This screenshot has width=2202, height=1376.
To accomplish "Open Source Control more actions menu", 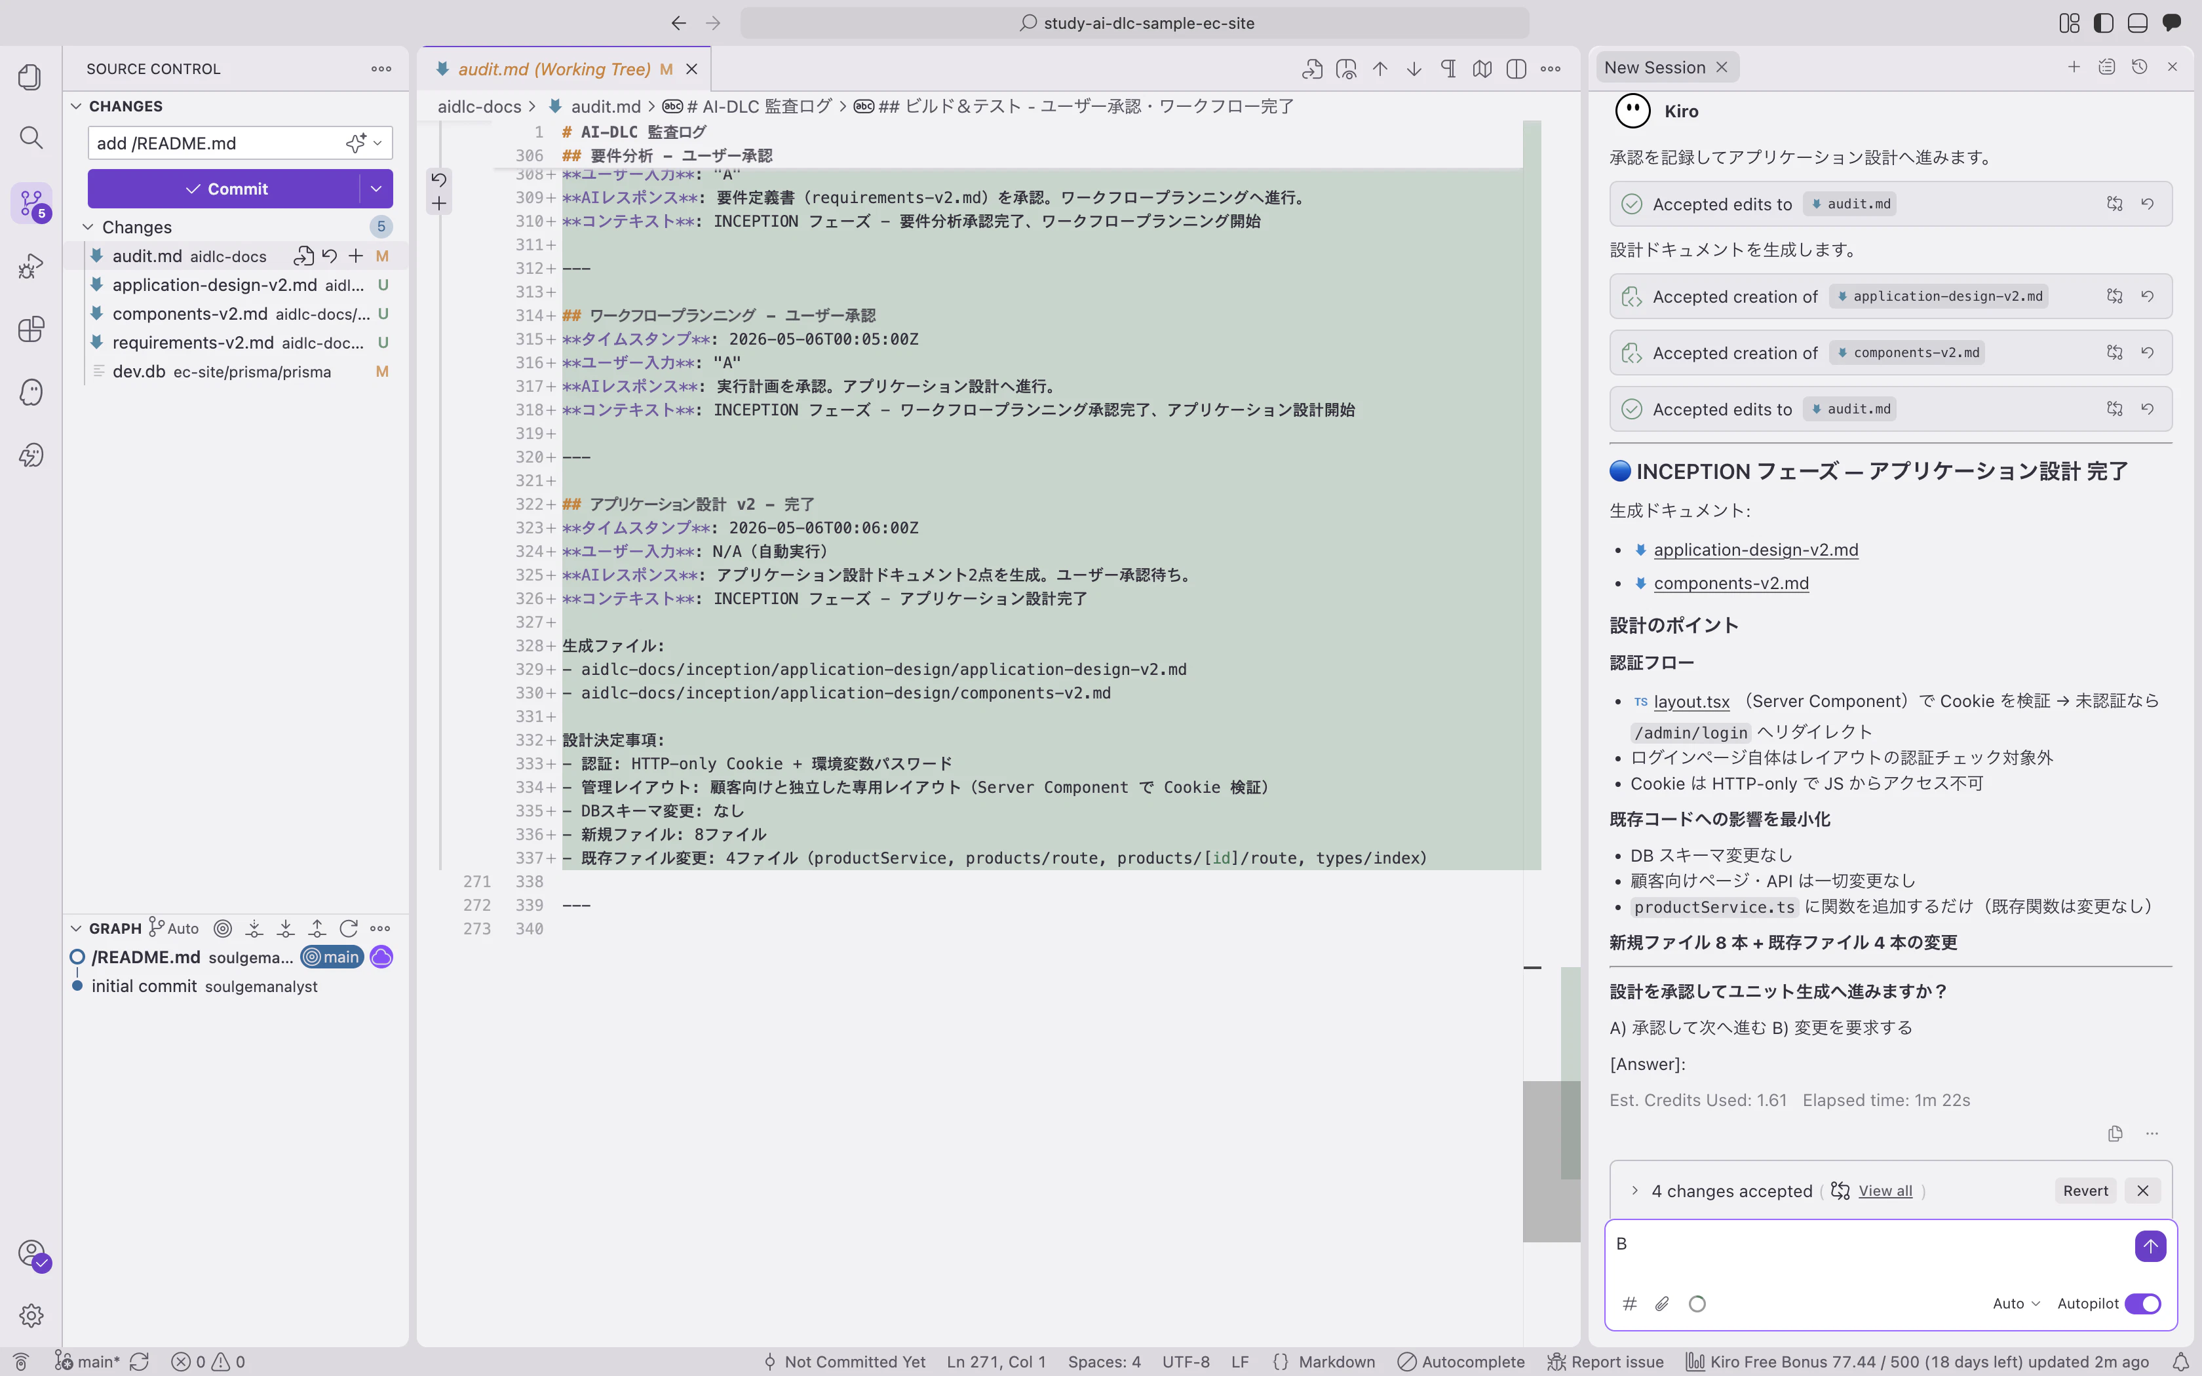I will pos(381,68).
